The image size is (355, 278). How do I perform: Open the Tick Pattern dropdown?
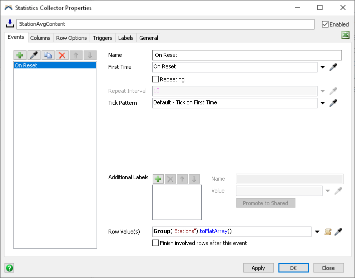[322, 103]
